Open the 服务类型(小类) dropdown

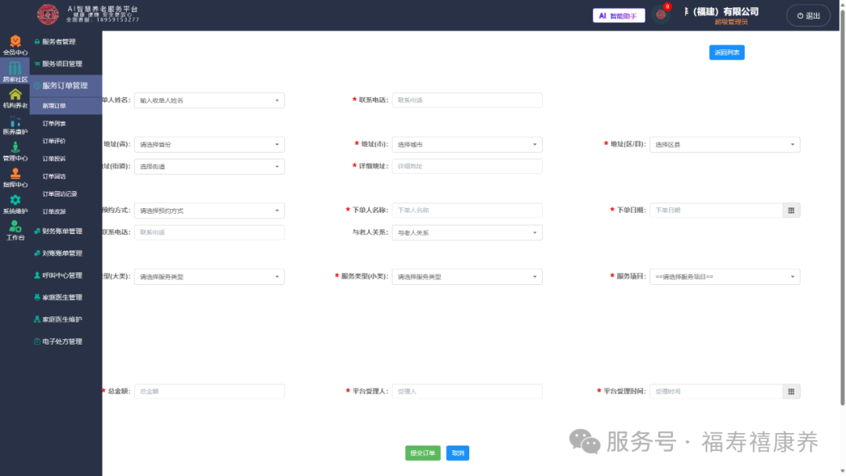coord(467,276)
